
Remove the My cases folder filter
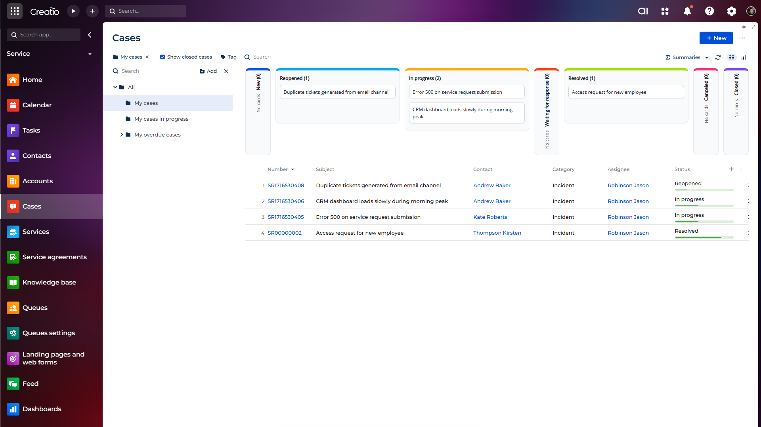pos(147,57)
